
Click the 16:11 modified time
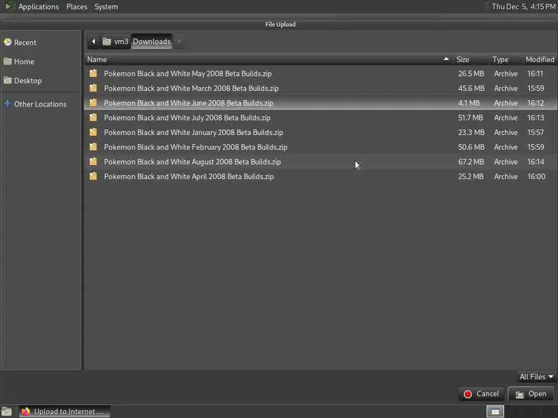[x=535, y=73]
